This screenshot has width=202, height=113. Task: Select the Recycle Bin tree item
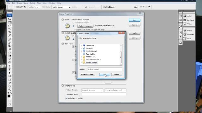[x=90, y=54]
